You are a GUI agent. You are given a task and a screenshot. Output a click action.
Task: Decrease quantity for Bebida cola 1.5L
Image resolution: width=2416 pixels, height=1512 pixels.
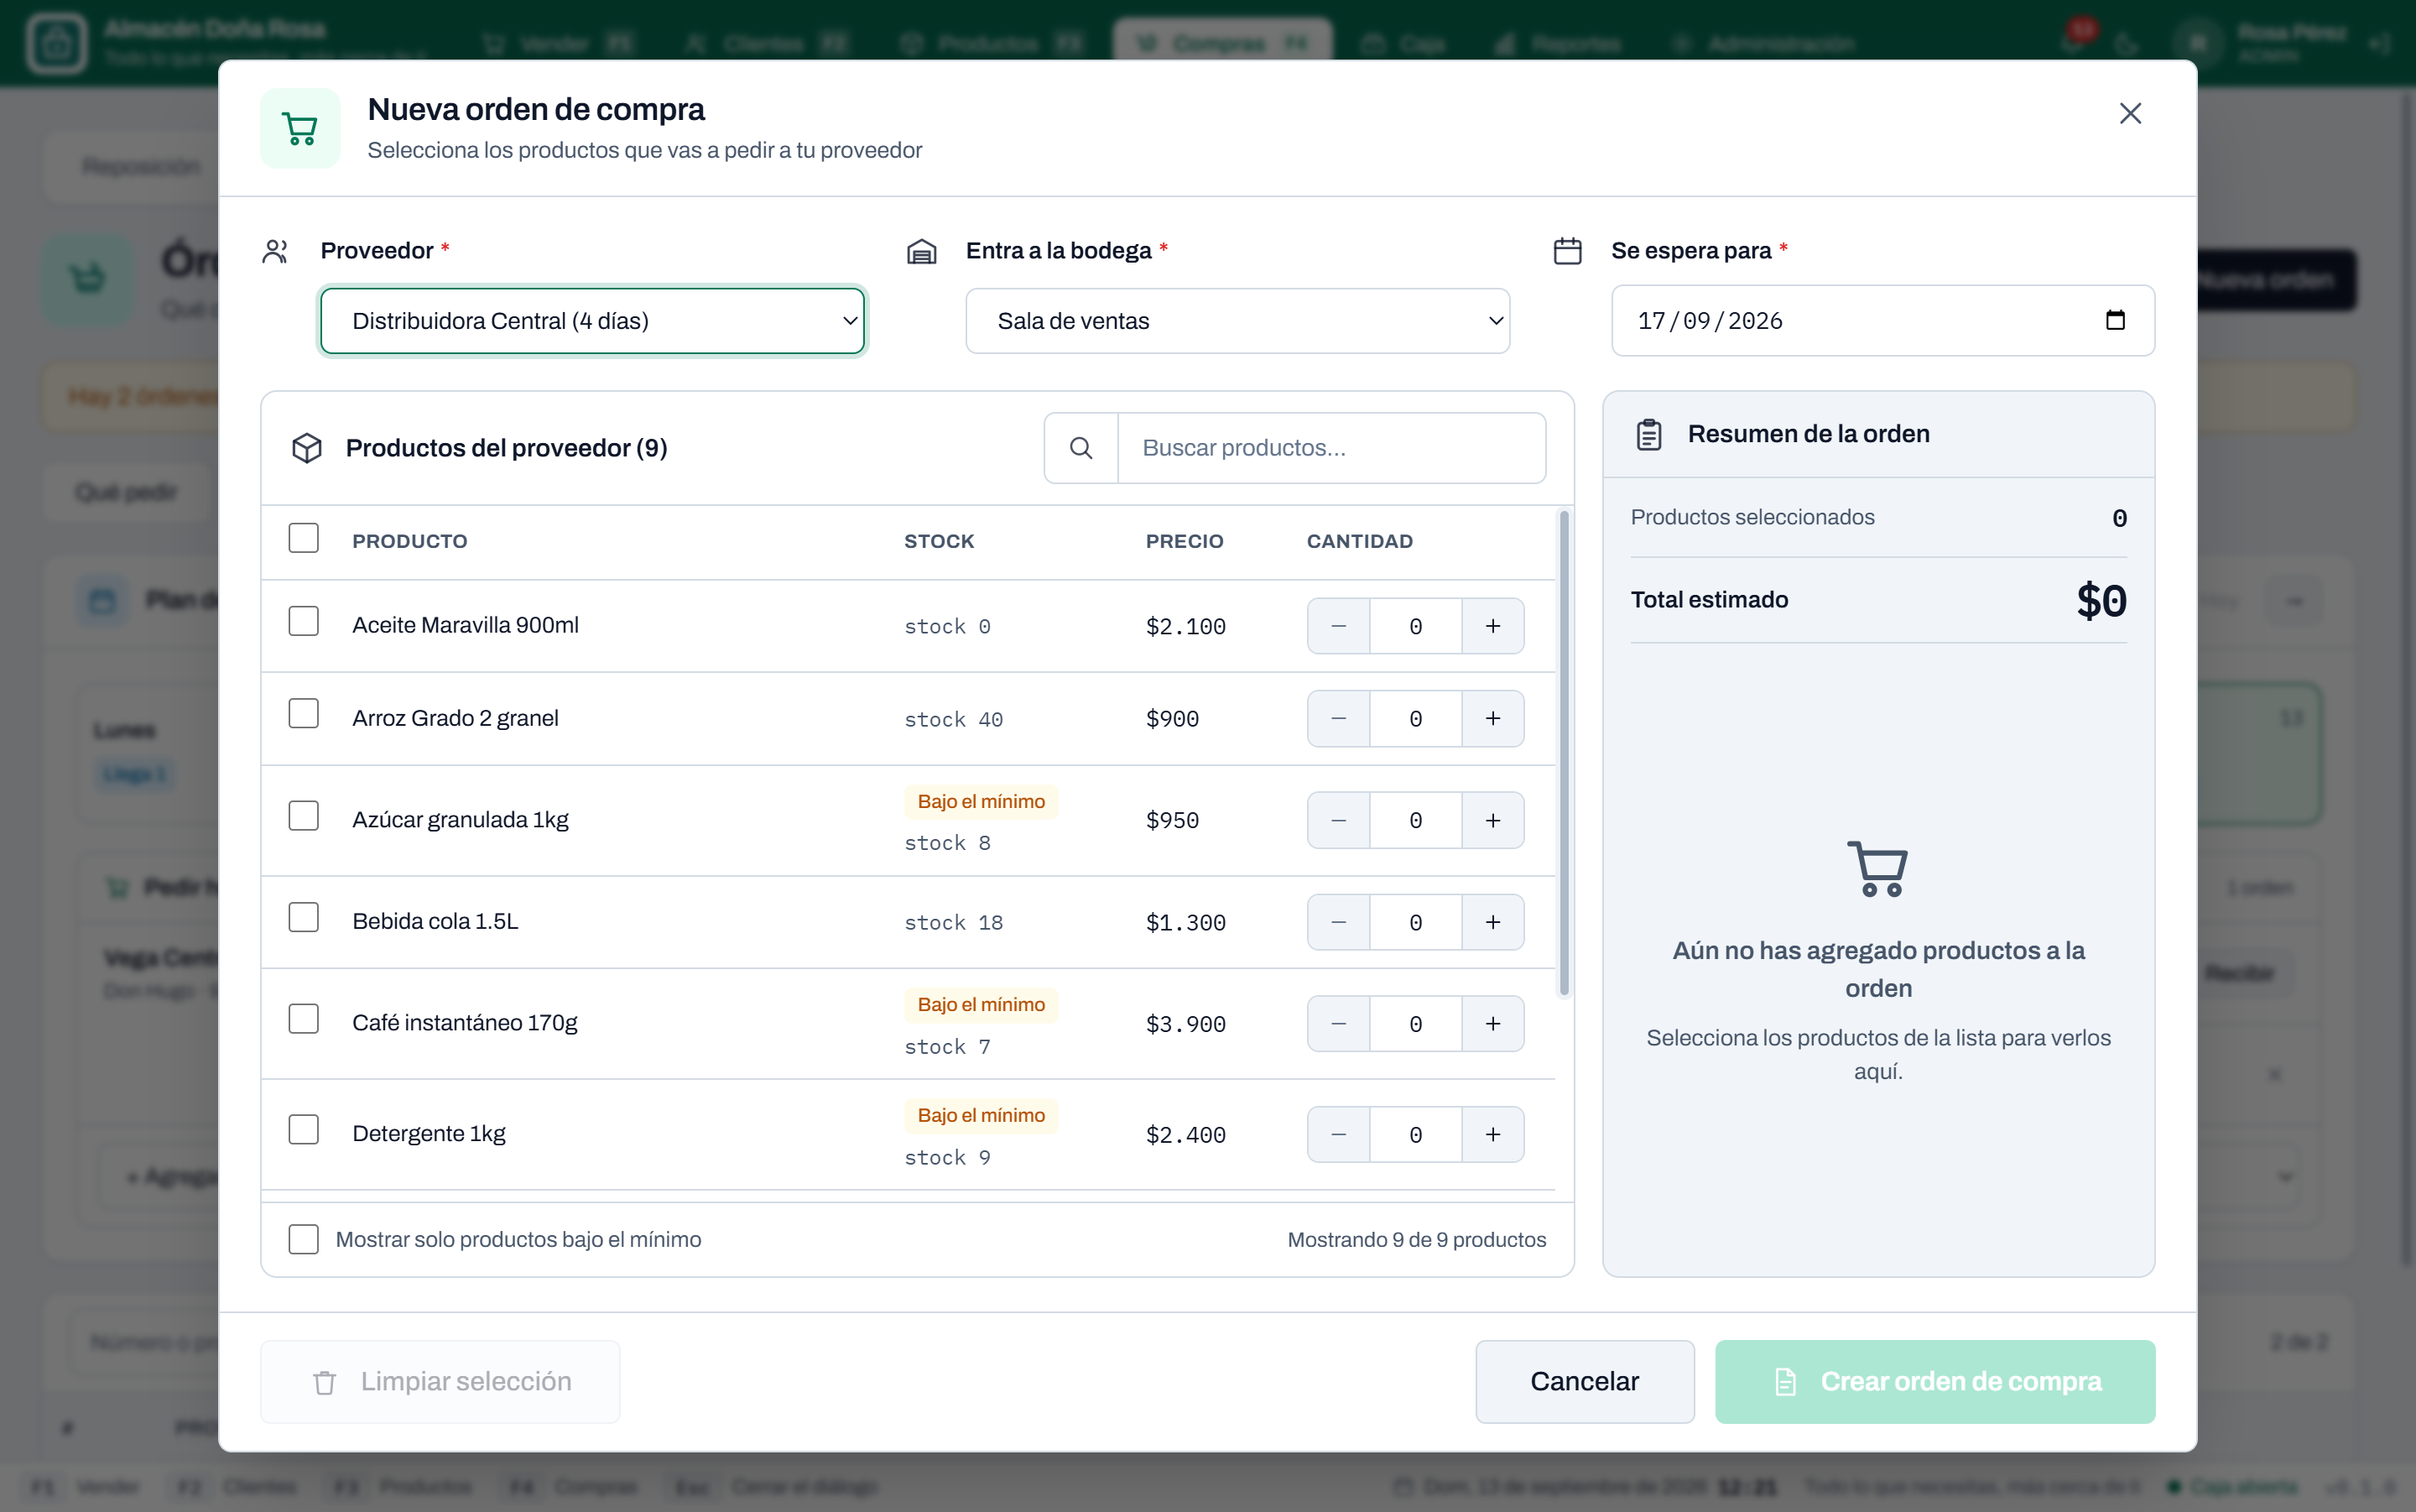coord(1338,922)
